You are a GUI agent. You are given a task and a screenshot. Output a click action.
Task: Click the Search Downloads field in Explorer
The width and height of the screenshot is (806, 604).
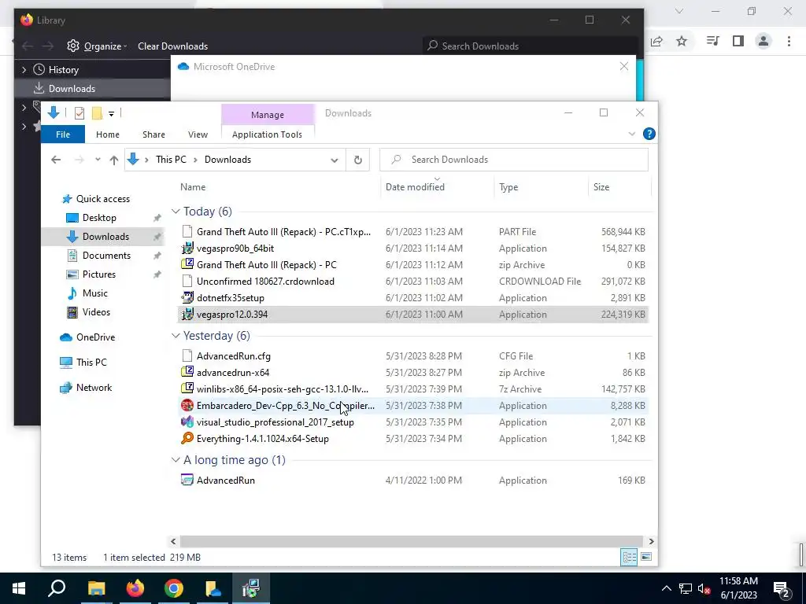tap(513, 160)
